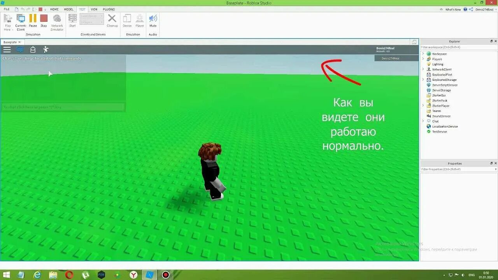Open the Play Here dropdown arrow

(x=12, y=30)
